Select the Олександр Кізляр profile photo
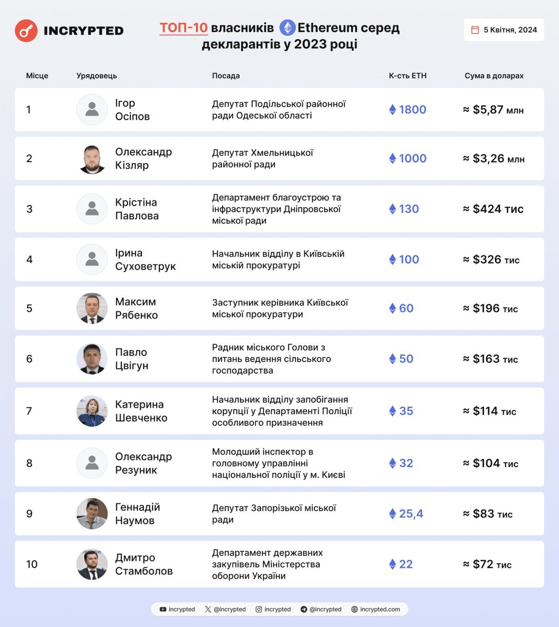559x627 pixels. [x=92, y=158]
